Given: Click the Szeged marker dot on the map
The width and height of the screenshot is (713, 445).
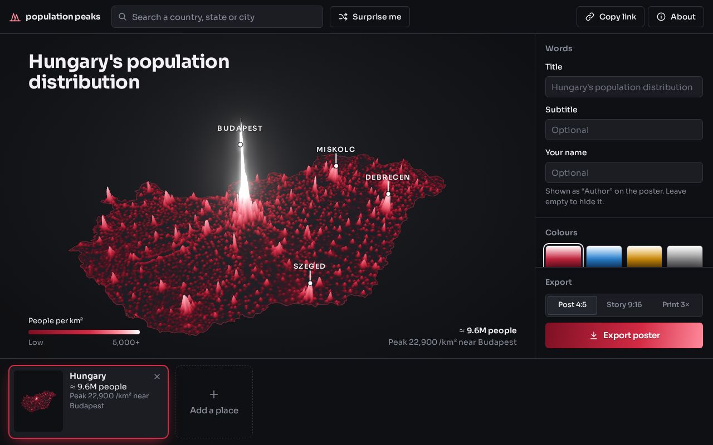Looking at the screenshot, I should tap(310, 283).
